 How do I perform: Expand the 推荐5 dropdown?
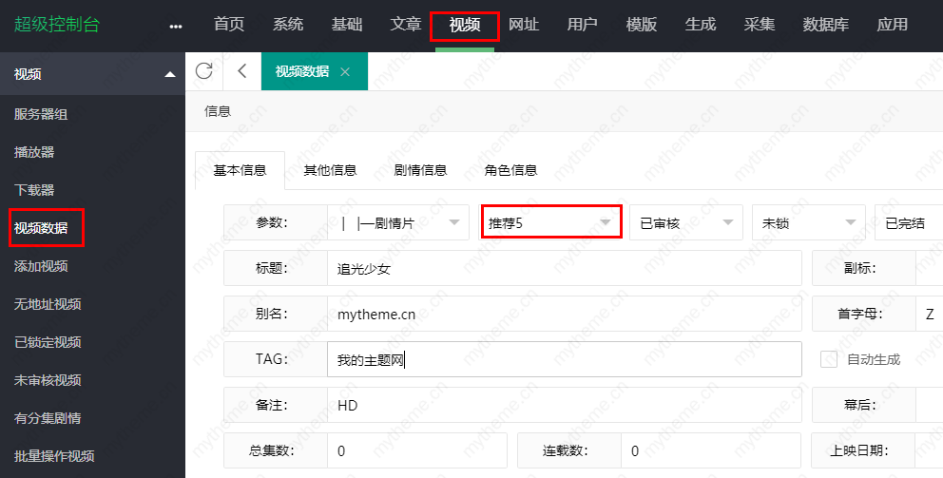click(551, 222)
